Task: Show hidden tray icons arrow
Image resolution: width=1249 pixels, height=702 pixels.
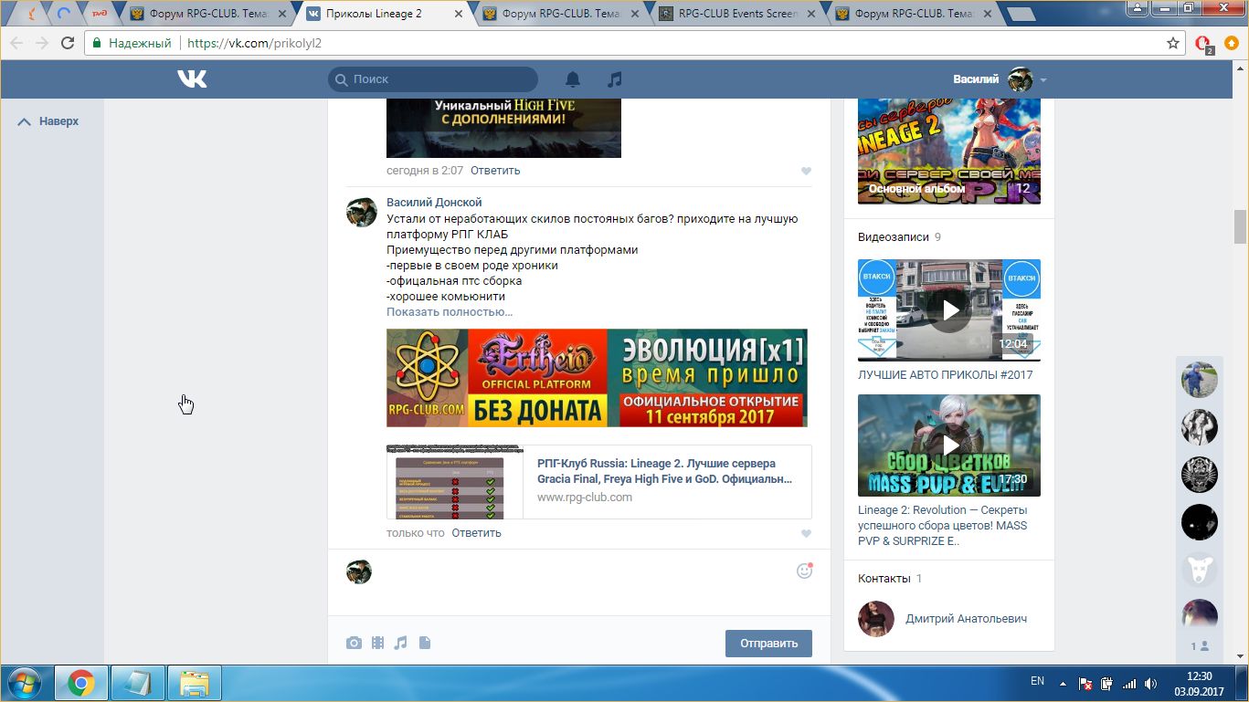Action: 1062,683
